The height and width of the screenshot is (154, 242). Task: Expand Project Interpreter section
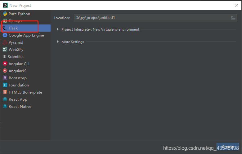point(58,29)
